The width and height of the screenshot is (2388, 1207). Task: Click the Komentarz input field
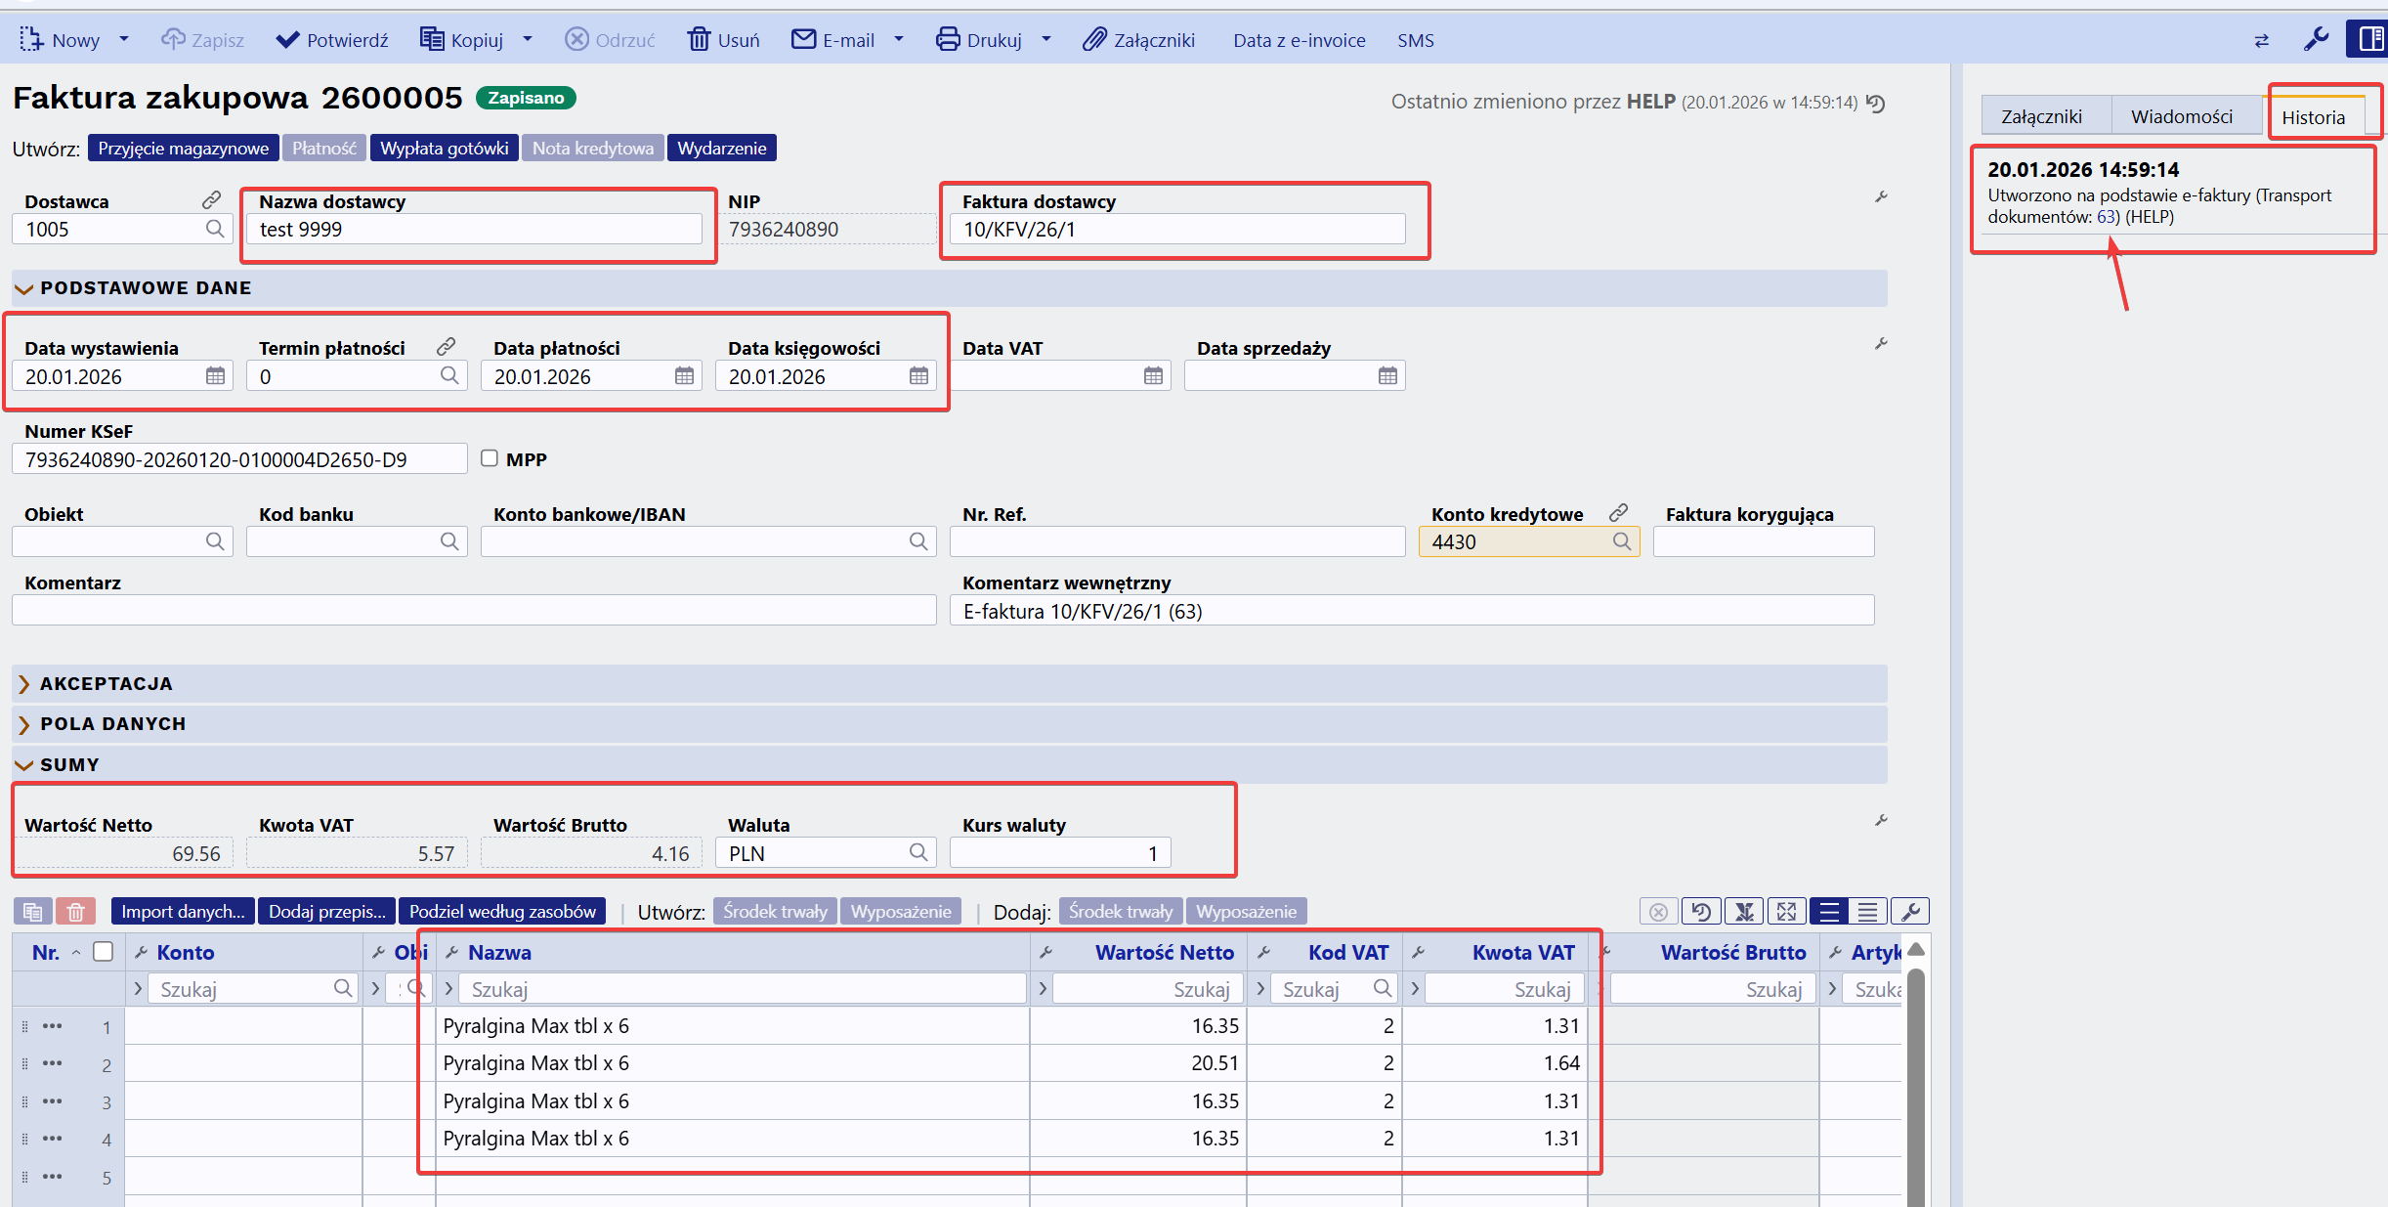(474, 611)
